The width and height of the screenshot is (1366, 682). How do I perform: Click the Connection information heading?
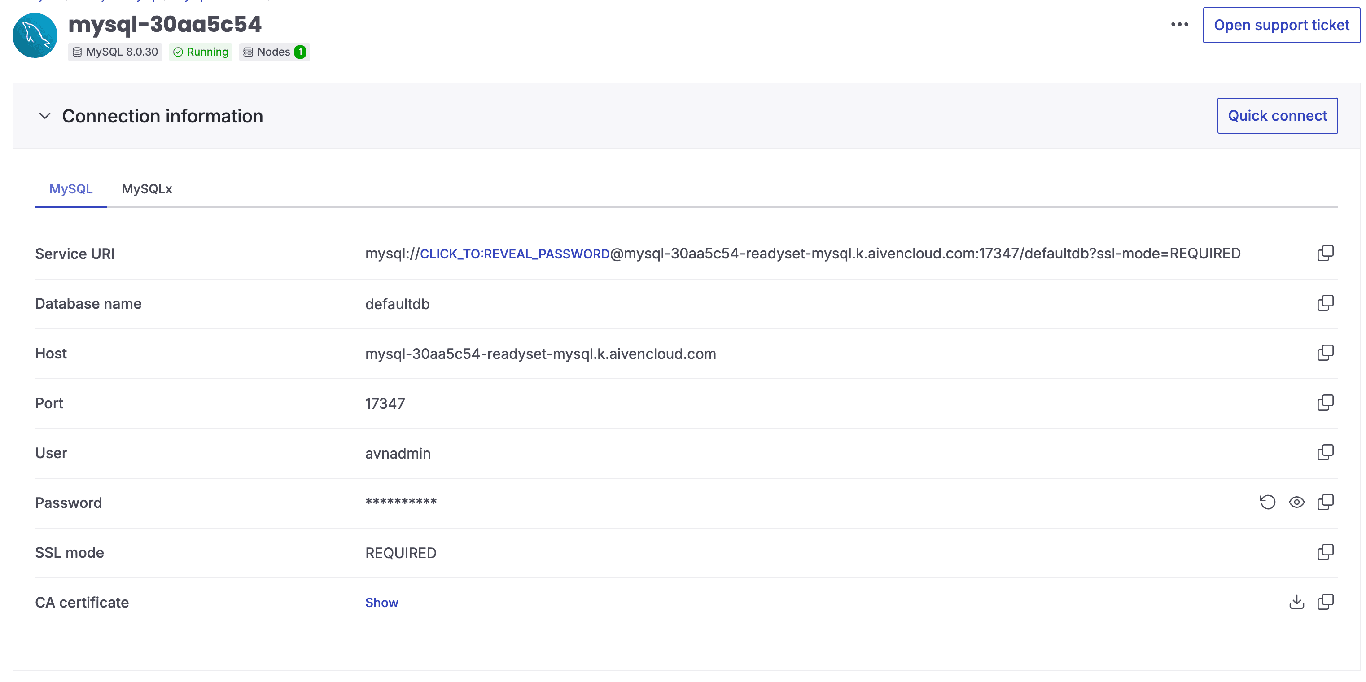(162, 116)
